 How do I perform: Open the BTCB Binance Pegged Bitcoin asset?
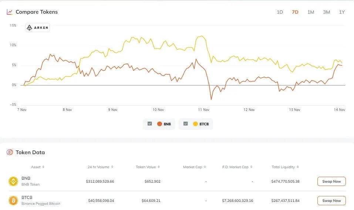pyautogui.click(x=41, y=200)
